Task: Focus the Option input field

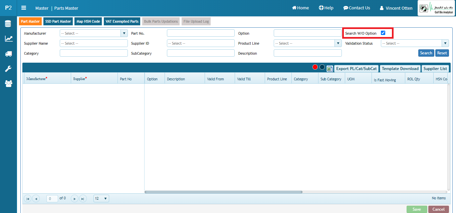Action: tap(307, 33)
